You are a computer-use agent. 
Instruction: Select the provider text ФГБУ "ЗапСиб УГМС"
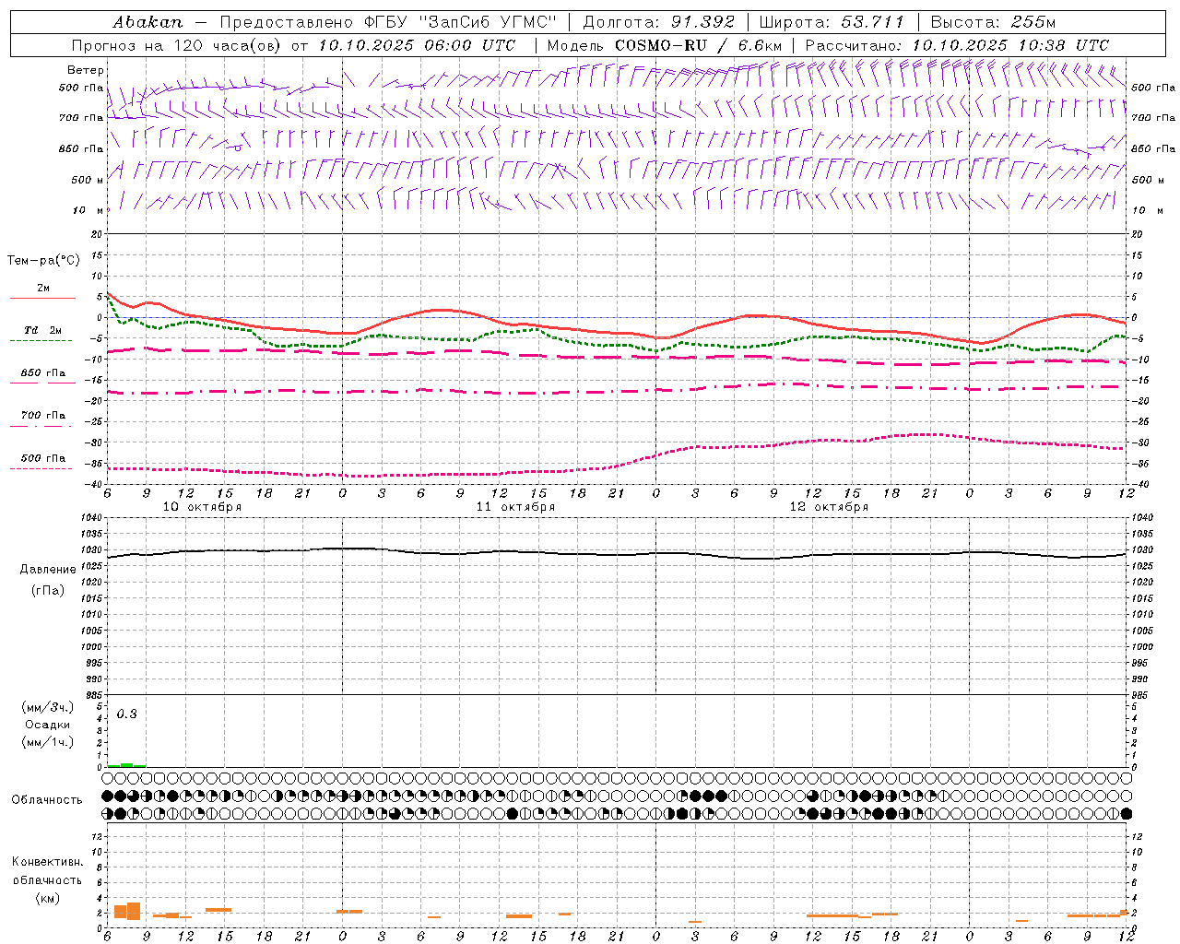(461, 22)
